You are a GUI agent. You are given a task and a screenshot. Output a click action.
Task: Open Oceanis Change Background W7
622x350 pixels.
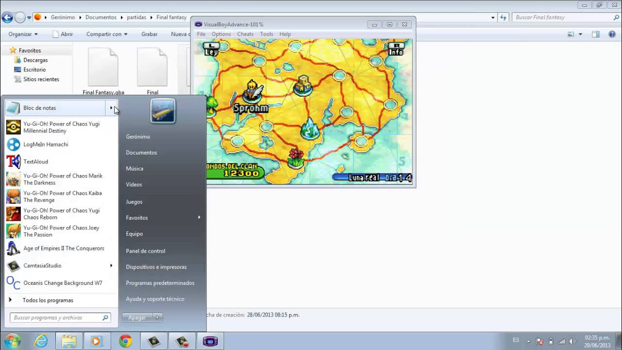point(61,283)
